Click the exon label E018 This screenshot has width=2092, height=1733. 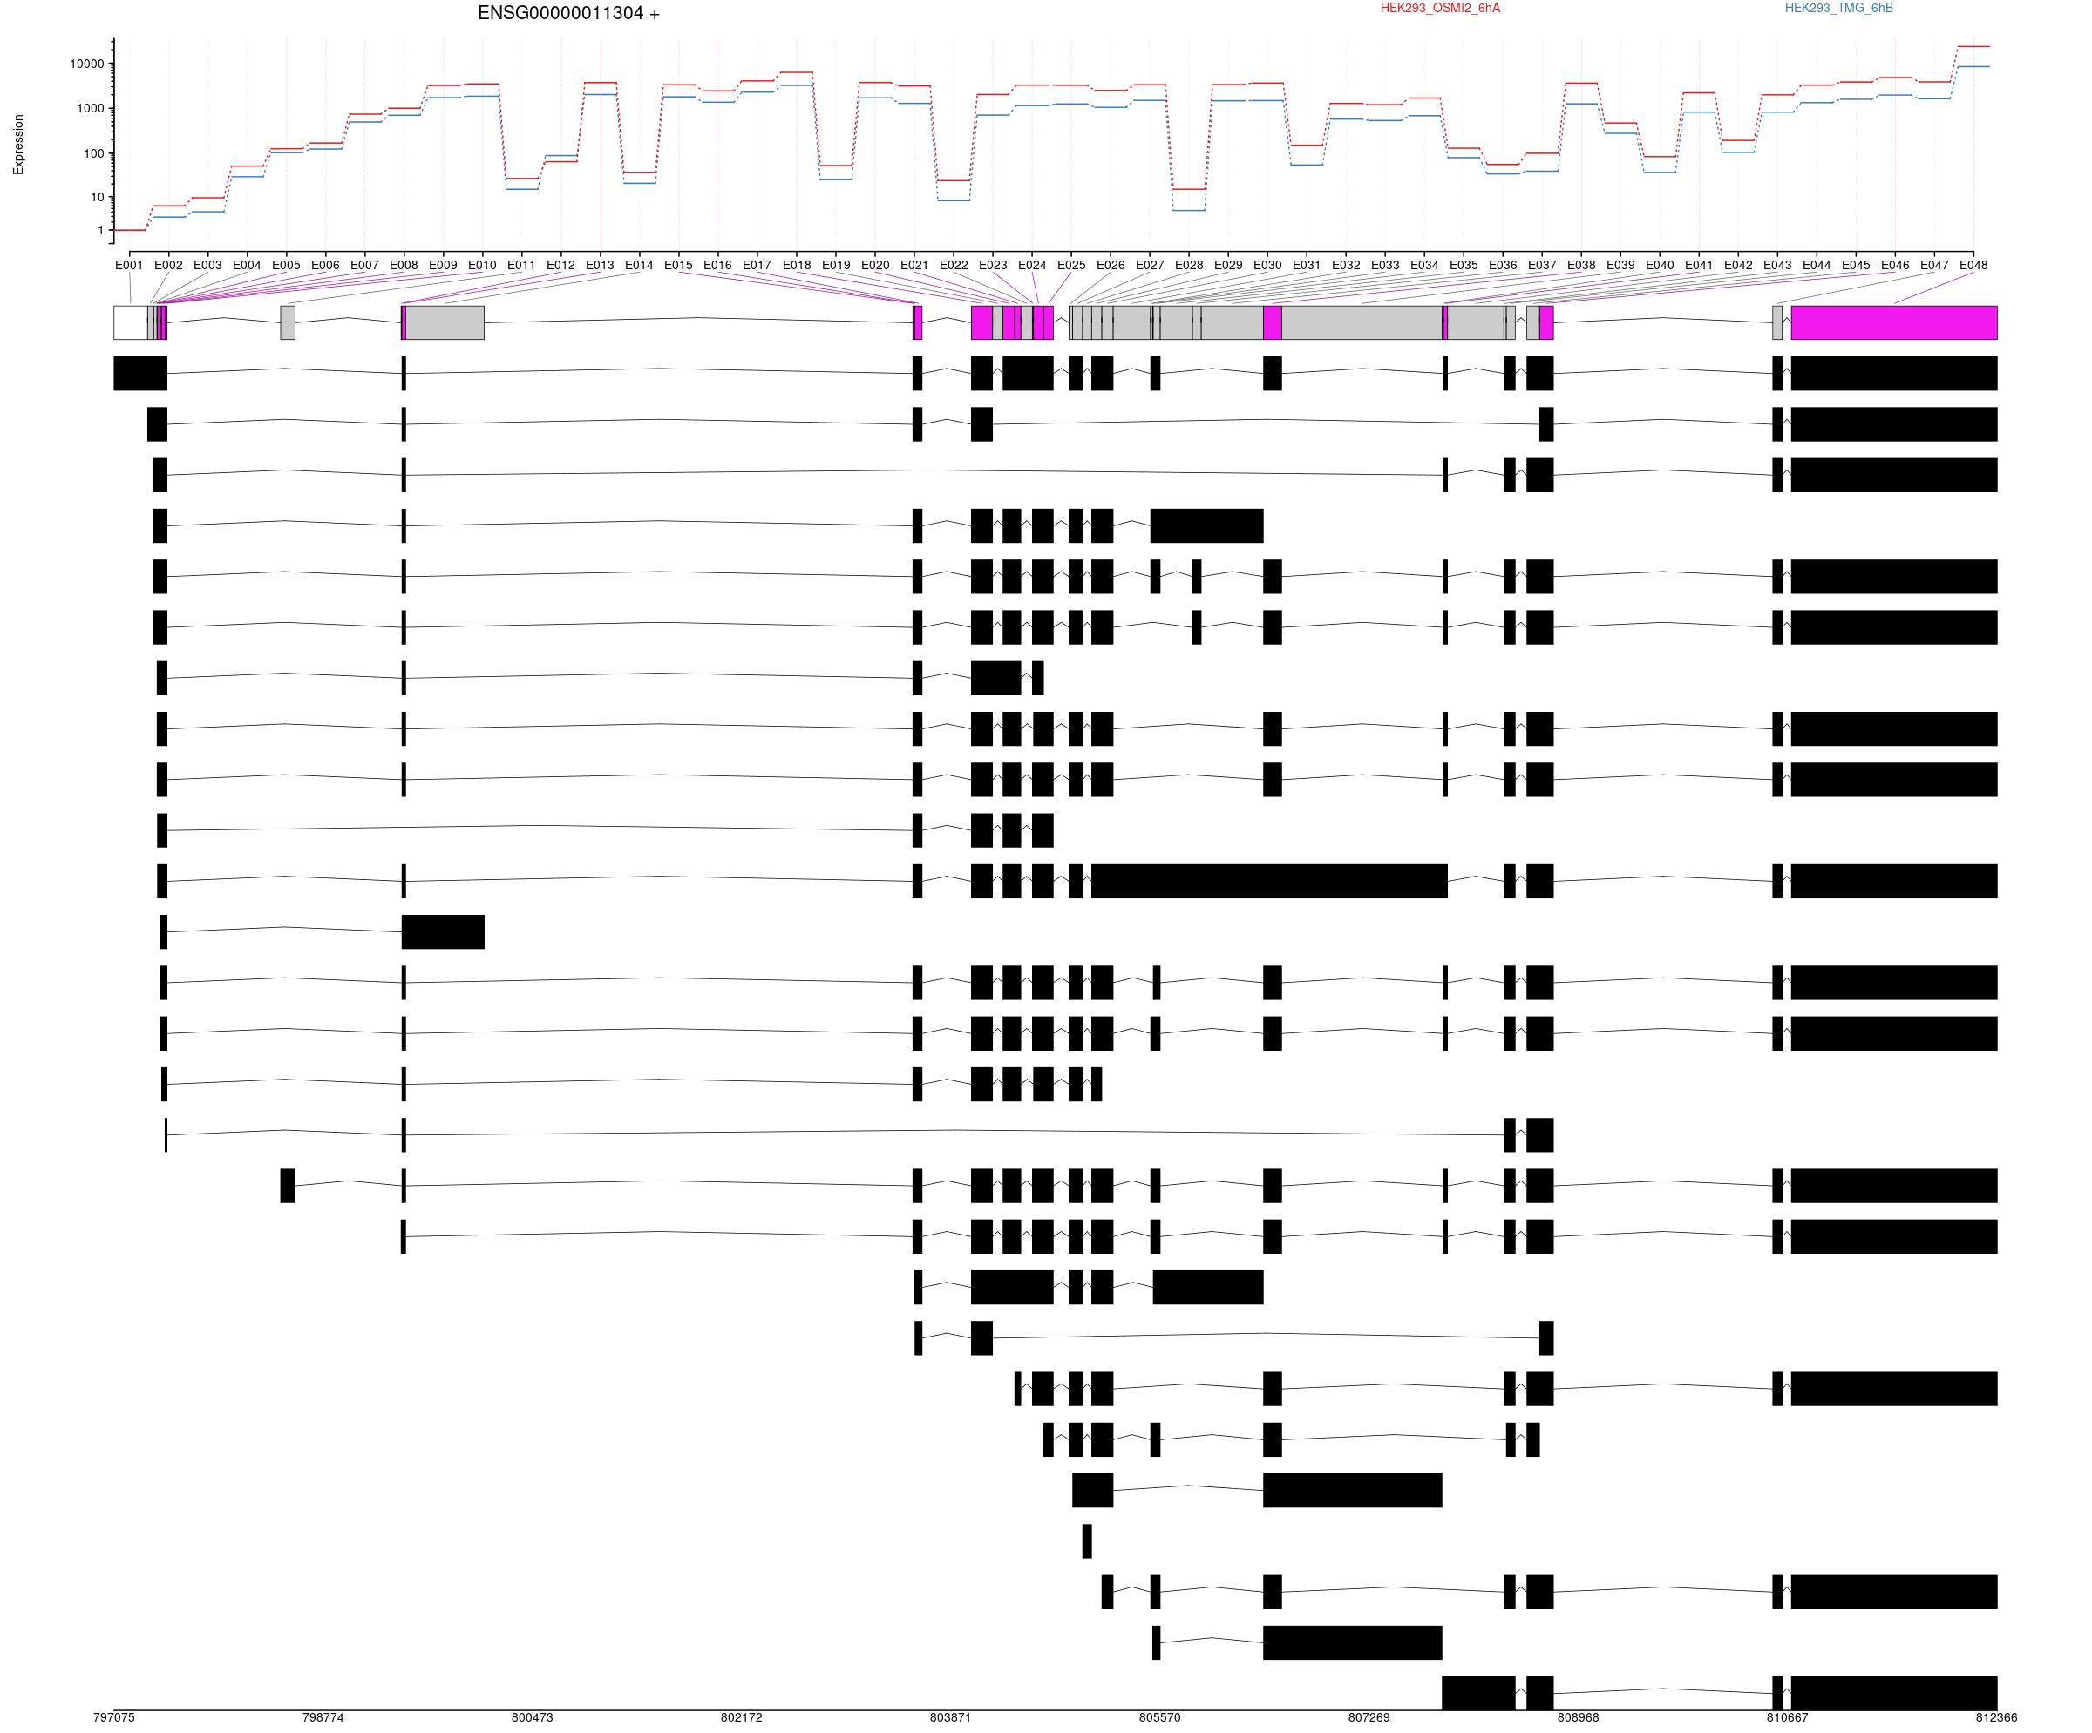coord(797,265)
